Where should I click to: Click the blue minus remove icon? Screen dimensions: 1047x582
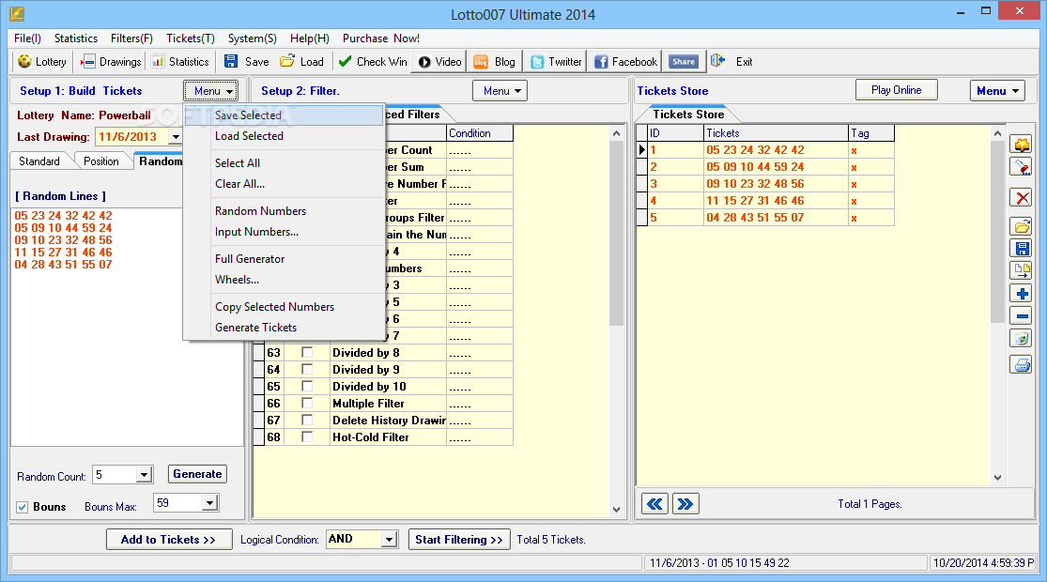click(x=1021, y=315)
